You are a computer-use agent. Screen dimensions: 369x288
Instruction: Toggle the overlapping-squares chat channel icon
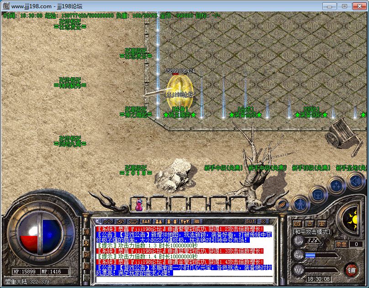(x=86, y=255)
